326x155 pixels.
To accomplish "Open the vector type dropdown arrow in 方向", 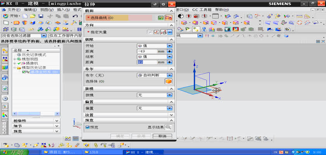I will (170, 32).
